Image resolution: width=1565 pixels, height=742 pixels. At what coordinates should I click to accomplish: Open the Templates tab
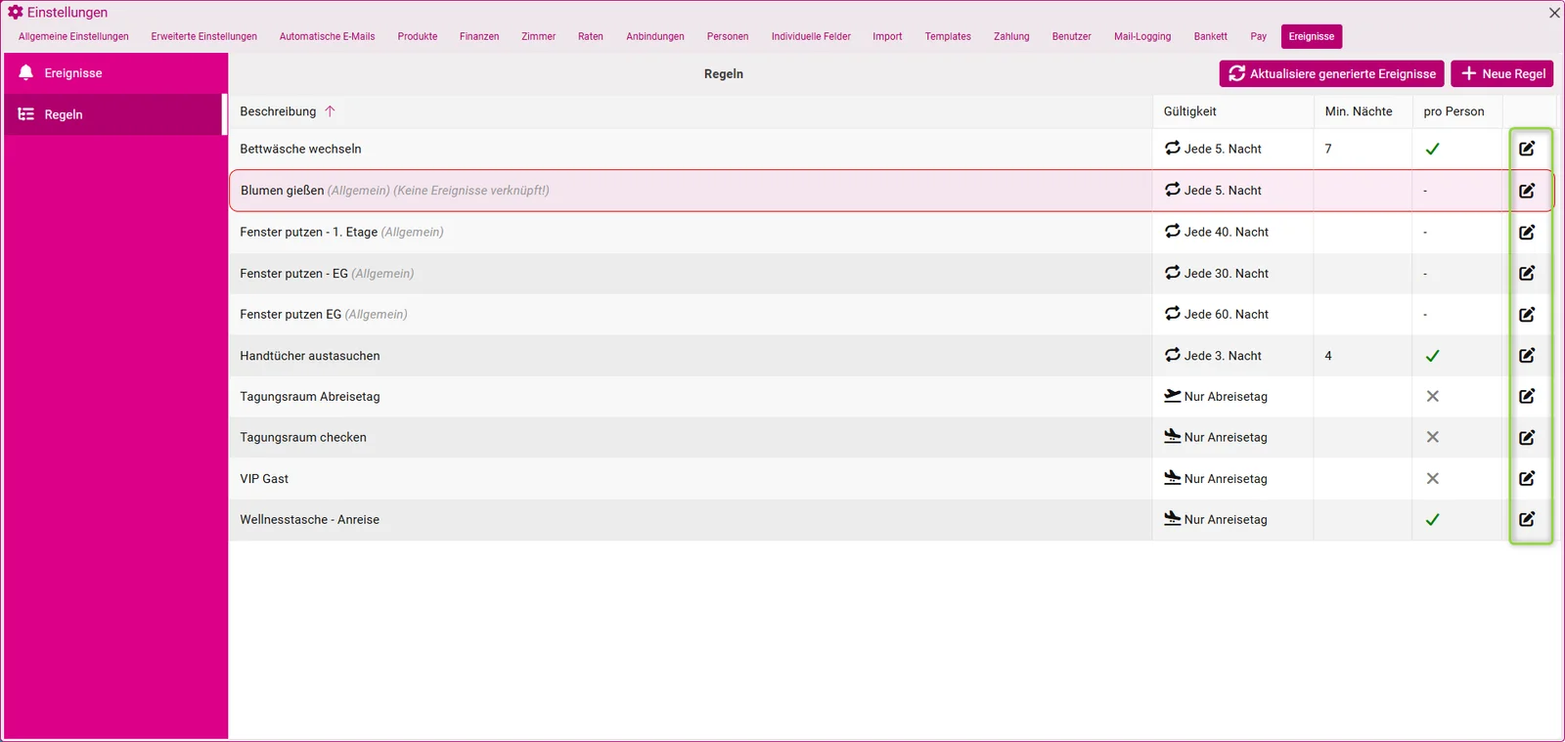pyautogui.click(x=948, y=36)
